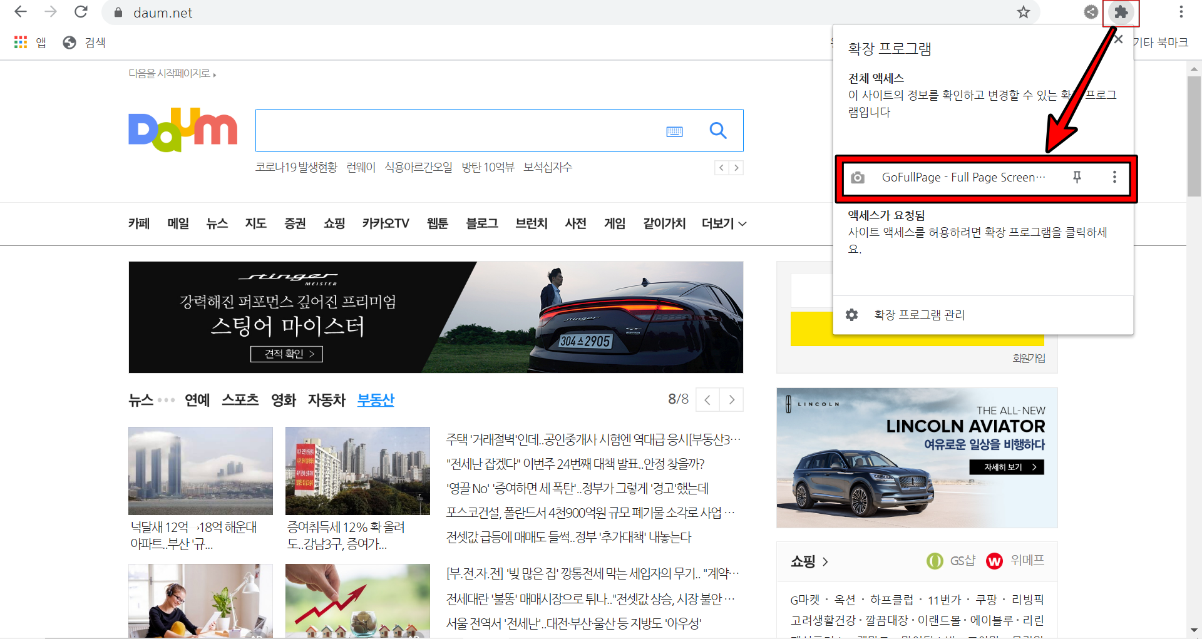Viewport: 1202px width, 639px height.
Task: Open trending keyword 보석십자수
Action: [x=548, y=167]
